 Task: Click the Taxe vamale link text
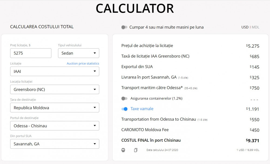142,109
